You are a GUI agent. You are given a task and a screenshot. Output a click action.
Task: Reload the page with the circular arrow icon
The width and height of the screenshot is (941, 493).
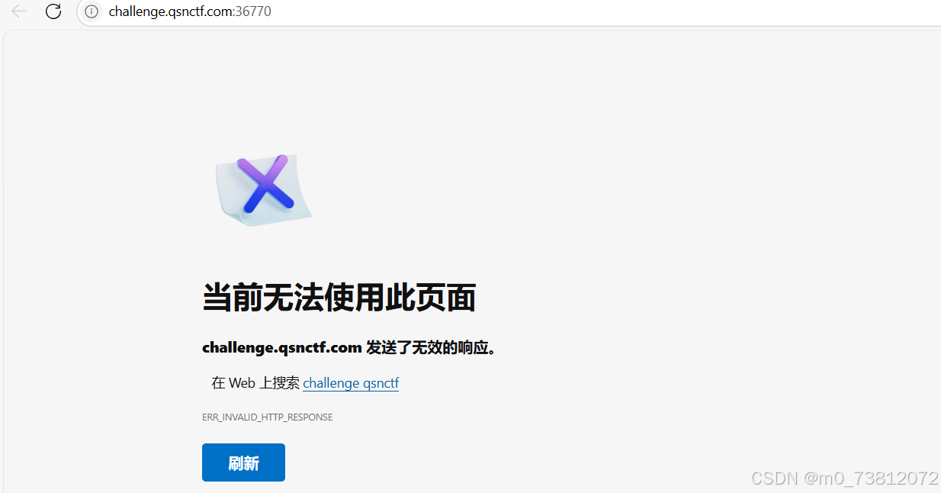53,11
